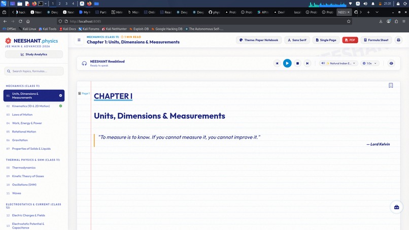Print the page with printer icon
Image resolution: width=409 pixels, height=230 pixels.
(x=398, y=40)
